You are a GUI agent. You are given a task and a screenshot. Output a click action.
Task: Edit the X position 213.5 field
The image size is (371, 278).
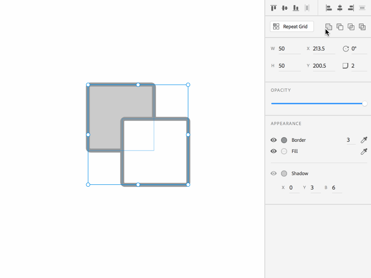[324, 49]
